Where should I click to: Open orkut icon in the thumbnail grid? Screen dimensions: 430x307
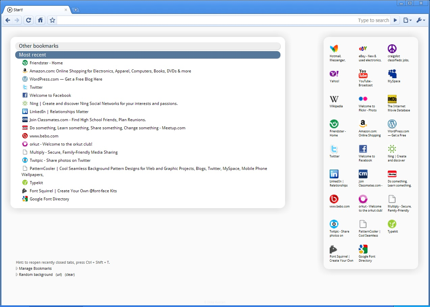(x=363, y=199)
